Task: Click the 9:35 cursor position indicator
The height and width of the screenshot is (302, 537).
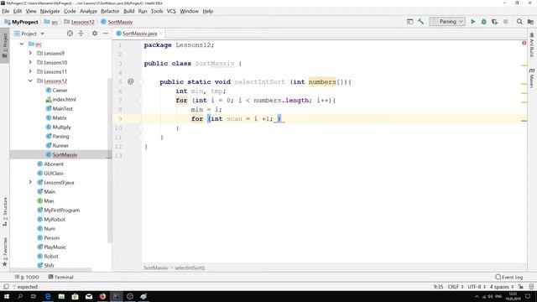Action: coord(438,287)
